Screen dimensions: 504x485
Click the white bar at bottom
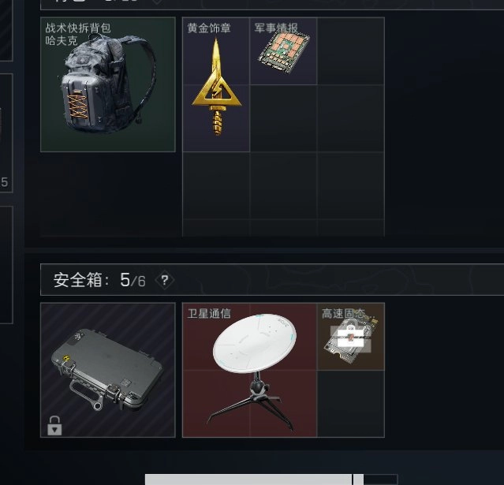coord(248,479)
